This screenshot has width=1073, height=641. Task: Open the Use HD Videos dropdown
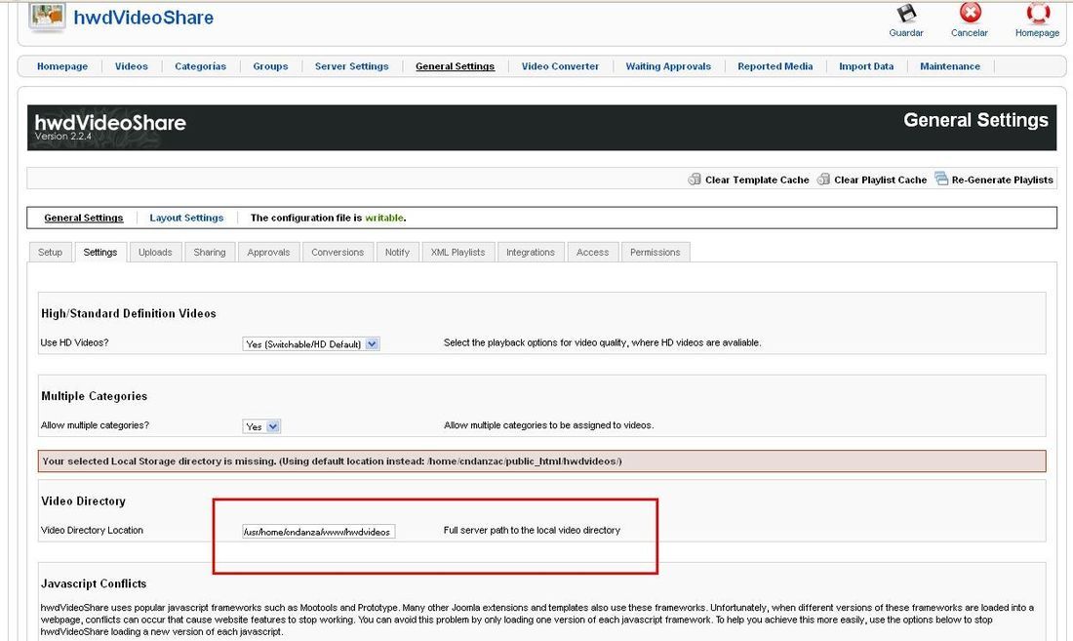311,344
